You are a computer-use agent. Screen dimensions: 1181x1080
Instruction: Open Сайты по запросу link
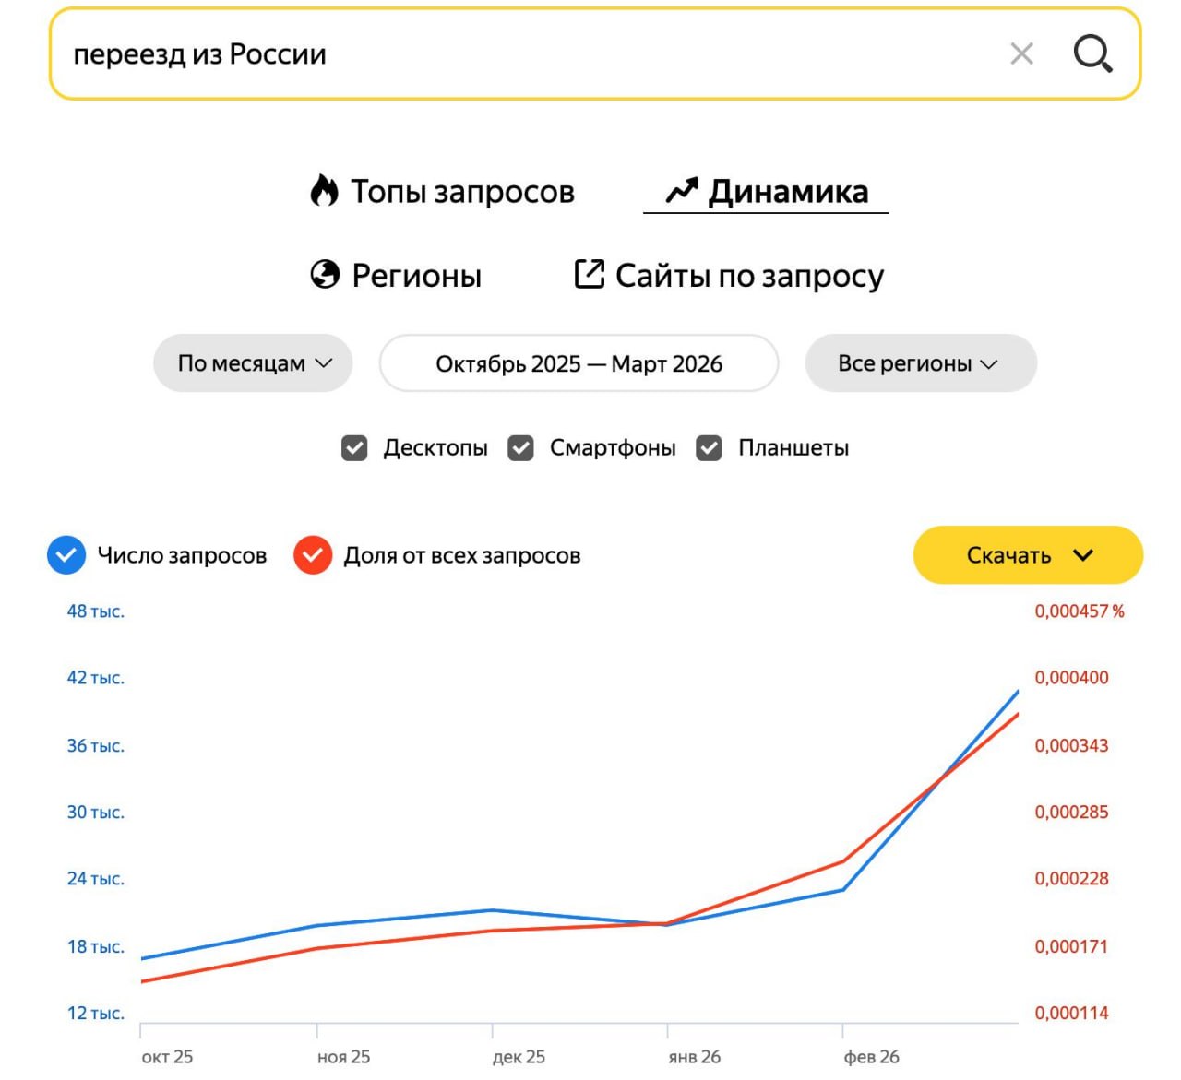click(748, 276)
